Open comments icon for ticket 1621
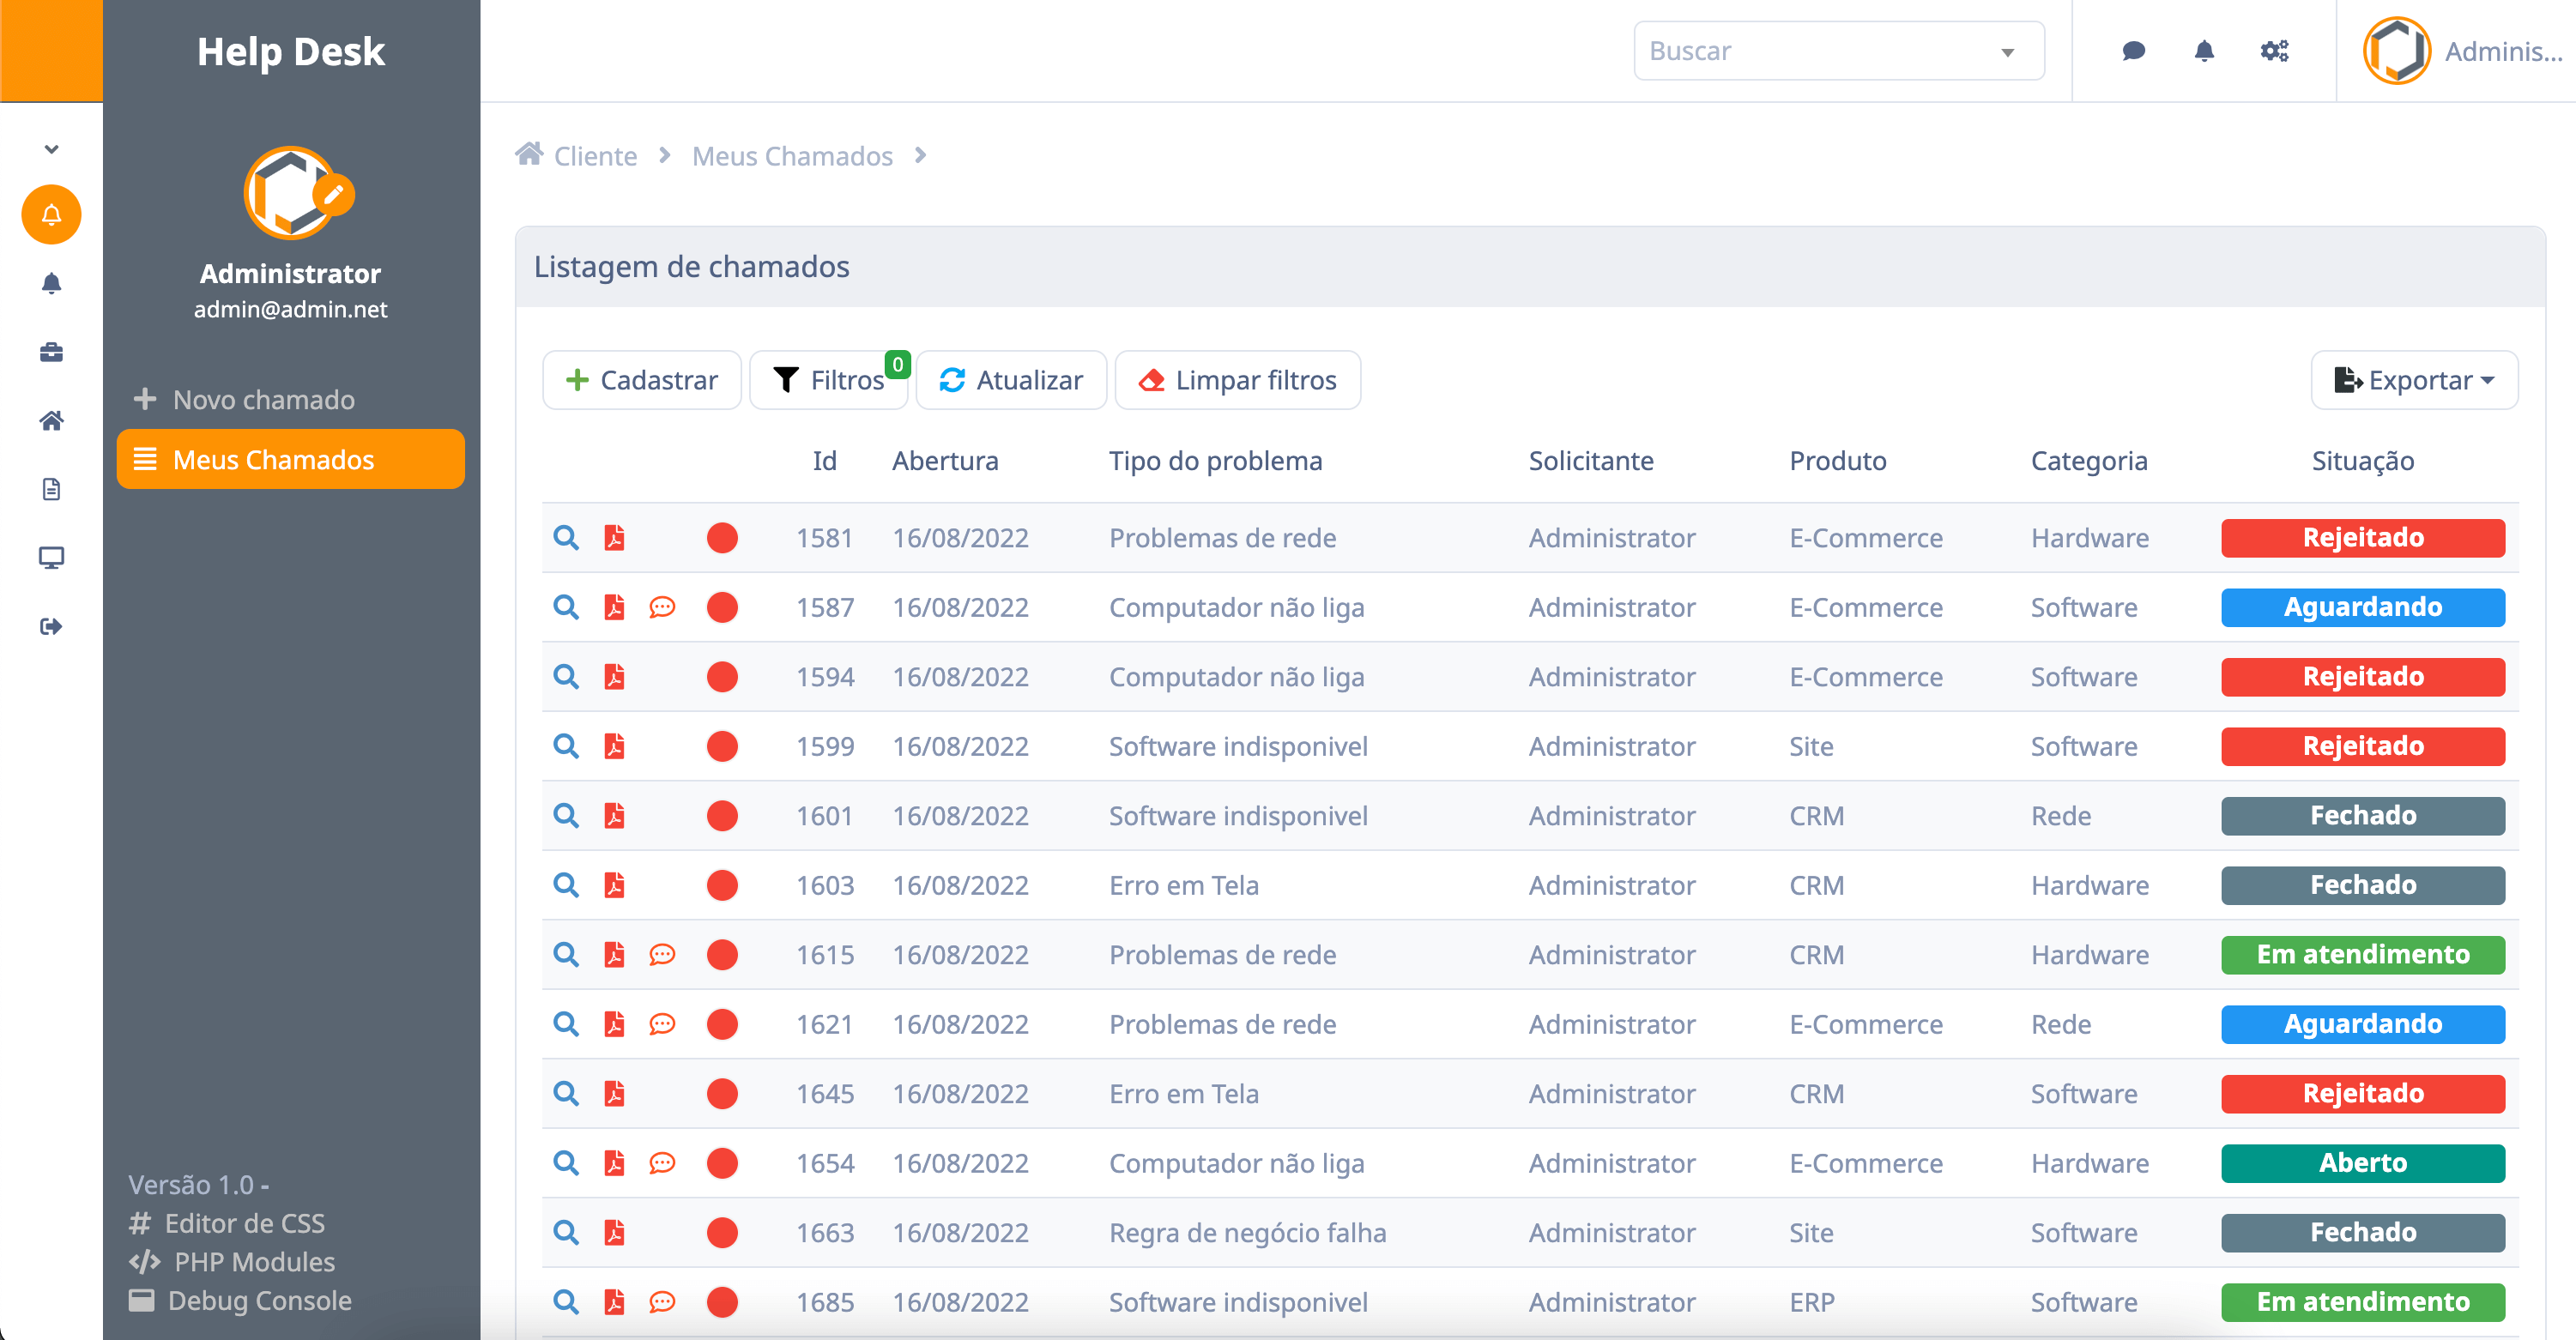This screenshot has height=1340, width=2576. pos(662,1024)
